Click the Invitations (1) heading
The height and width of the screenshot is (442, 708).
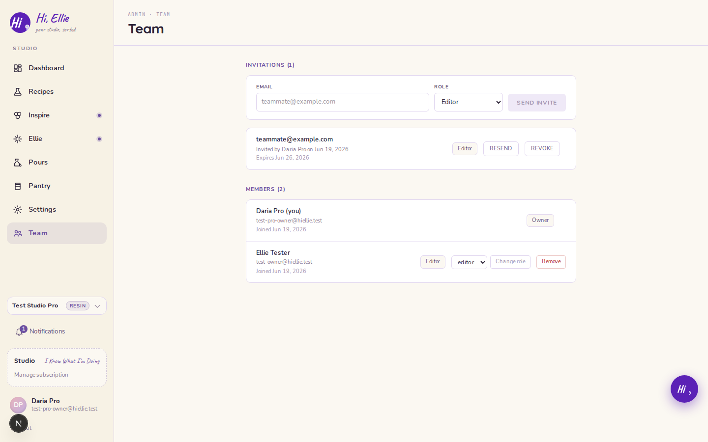pos(270,65)
